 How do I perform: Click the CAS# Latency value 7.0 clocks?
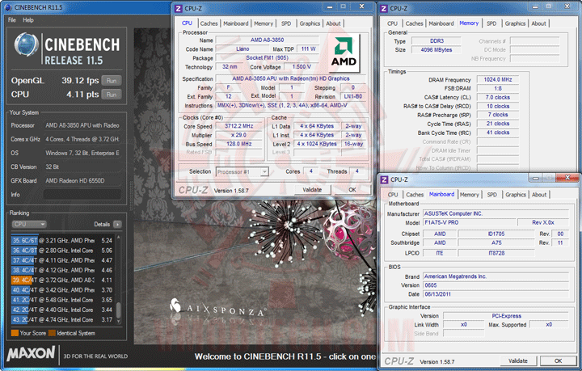tap(498, 97)
